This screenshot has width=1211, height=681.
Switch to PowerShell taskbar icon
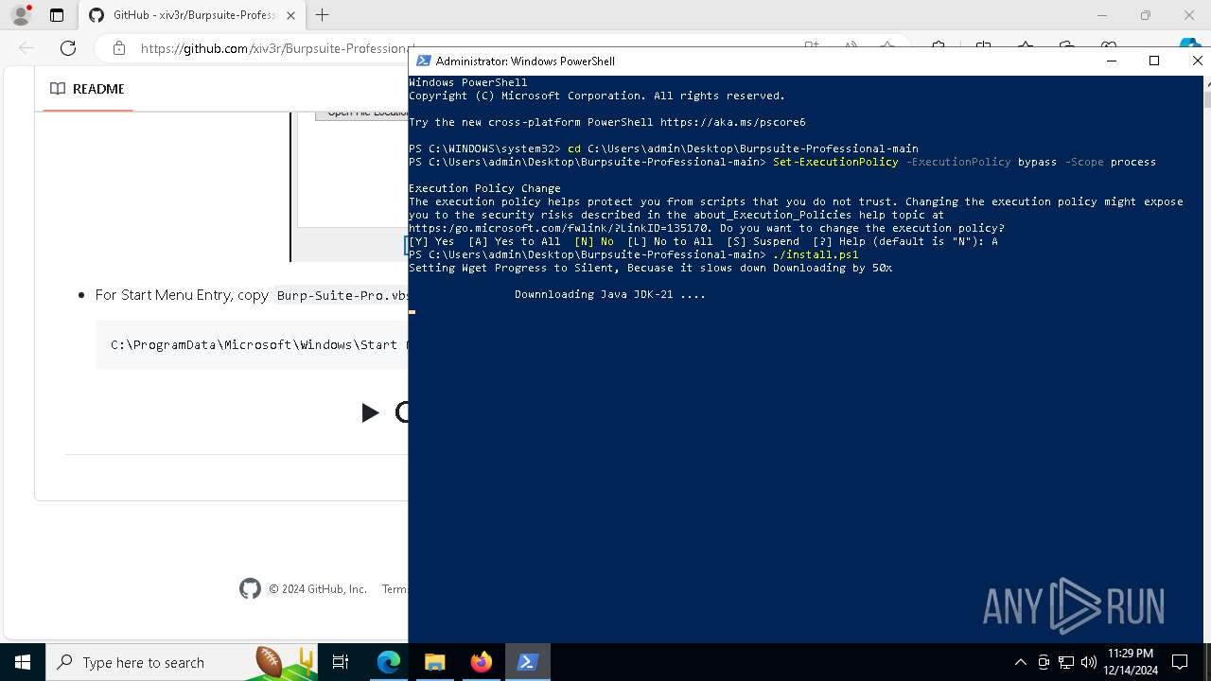tap(527, 662)
